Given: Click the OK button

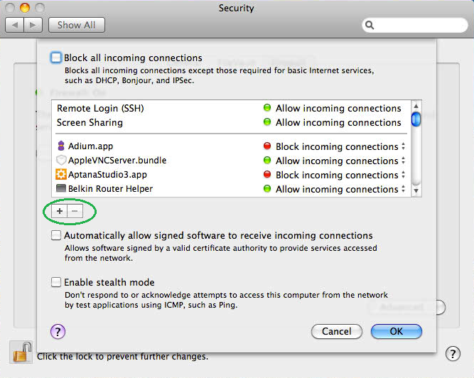Looking at the screenshot, I should point(396,331).
